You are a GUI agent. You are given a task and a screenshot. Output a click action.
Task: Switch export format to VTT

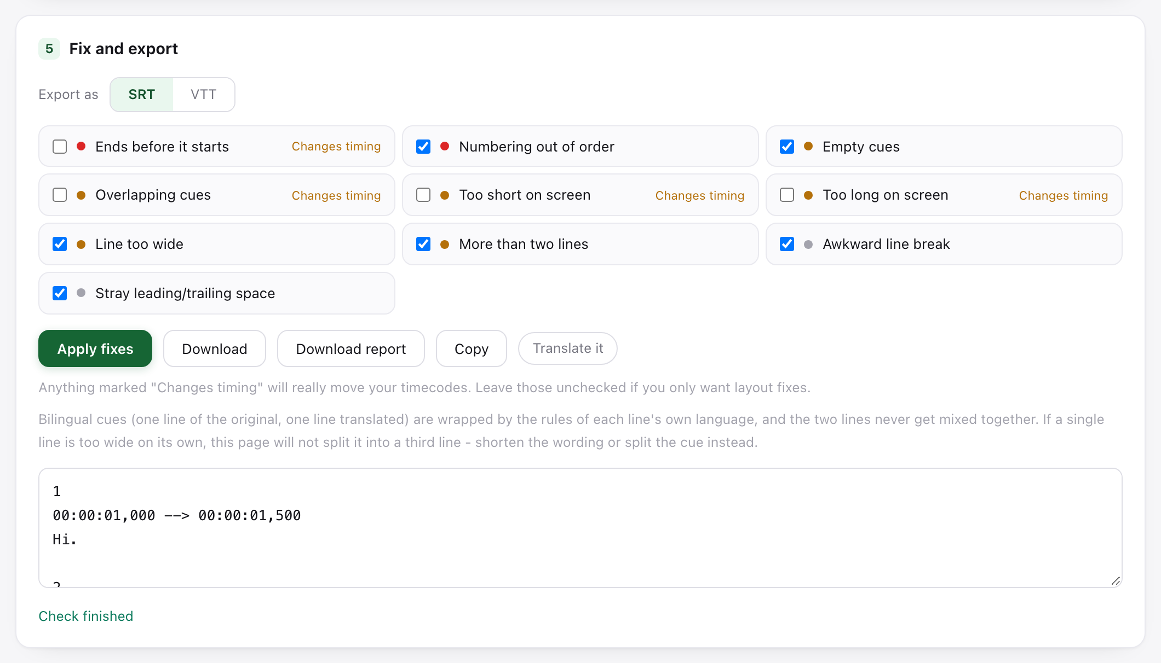click(204, 95)
